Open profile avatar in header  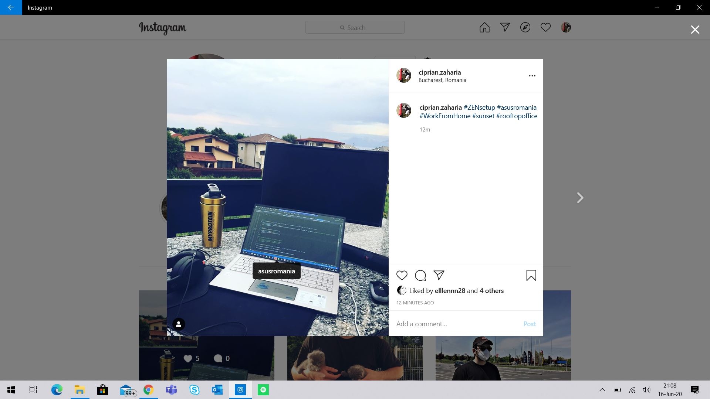point(566,27)
